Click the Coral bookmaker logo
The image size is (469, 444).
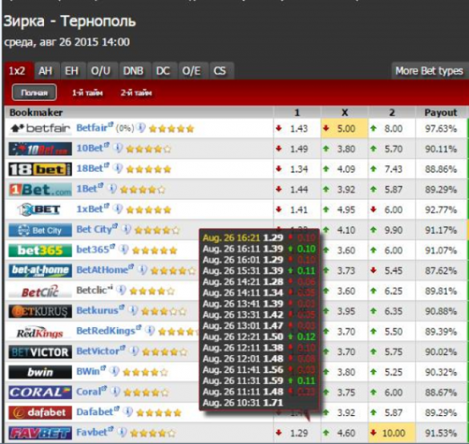40,392
